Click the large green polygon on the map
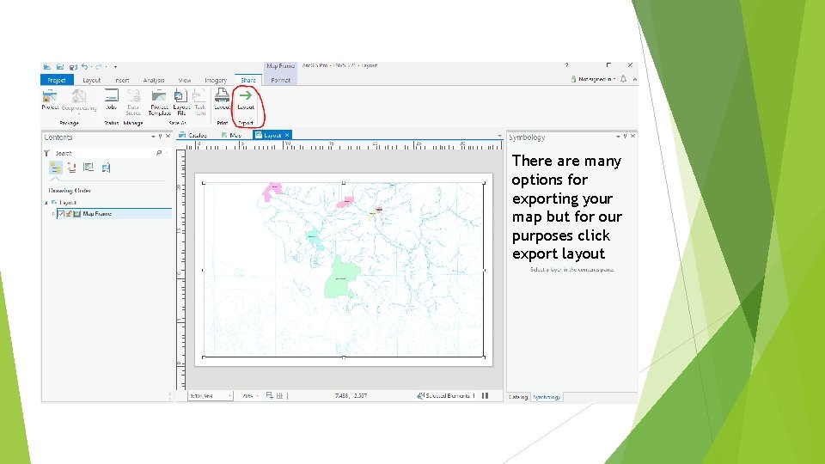 tap(342, 278)
